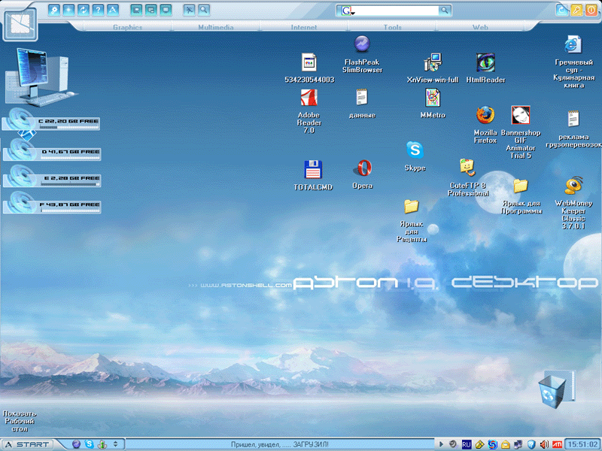602x451 pixels.
Task: Launch Skype from the desktop
Action: pyautogui.click(x=414, y=150)
